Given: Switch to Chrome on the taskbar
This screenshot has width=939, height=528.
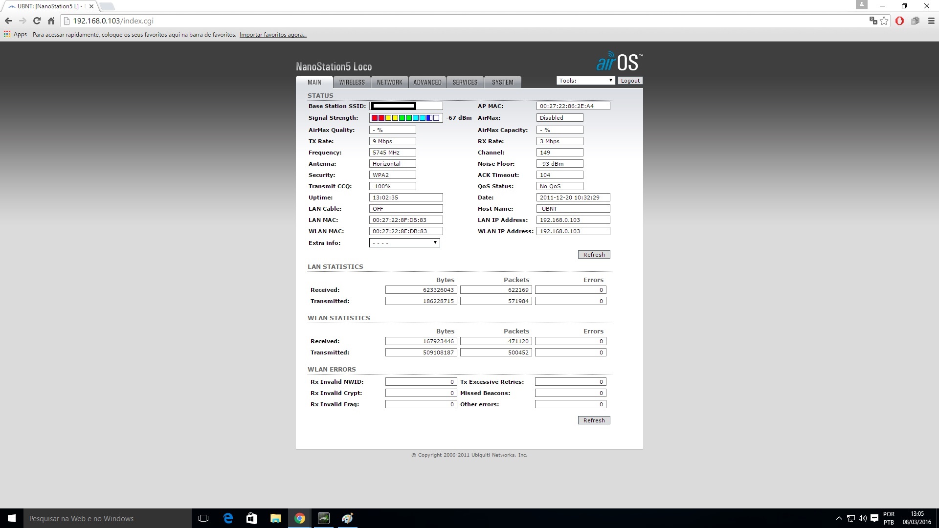Looking at the screenshot, I should [300, 518].
